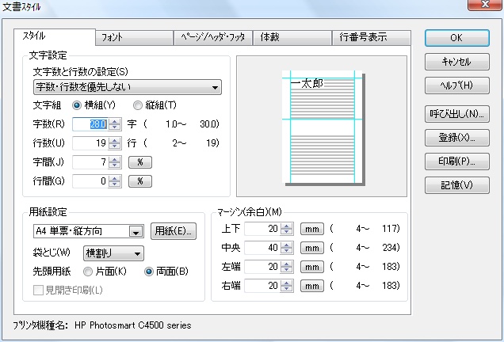Click the 登録(X)... button
This screenshot has height=342, width=504.
pyautogui.click(x=456, y=138)
